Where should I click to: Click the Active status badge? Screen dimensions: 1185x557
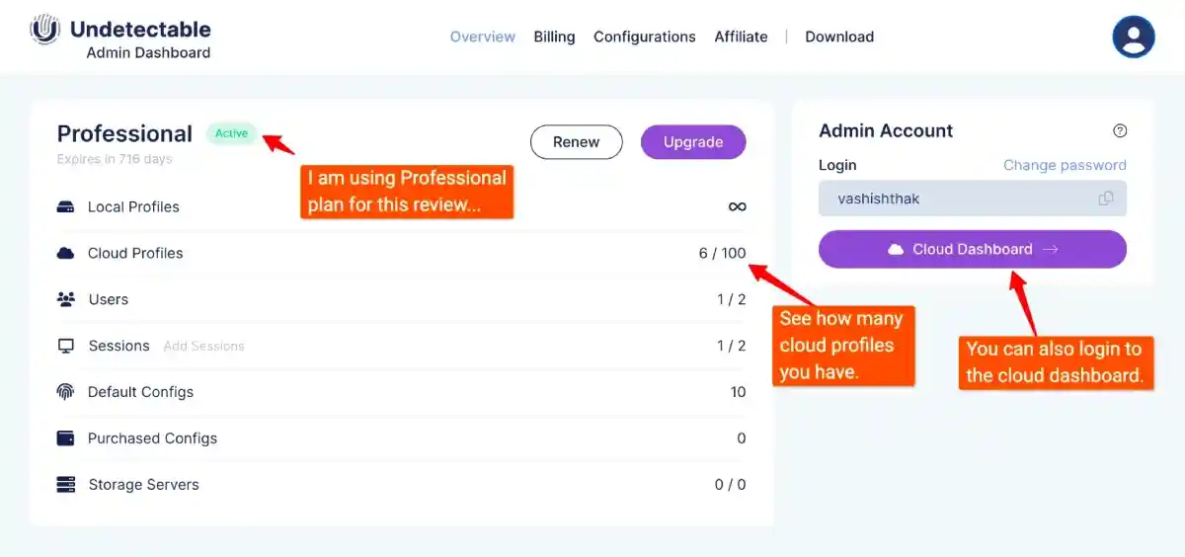pyautogui.click(x=232, y=133)
